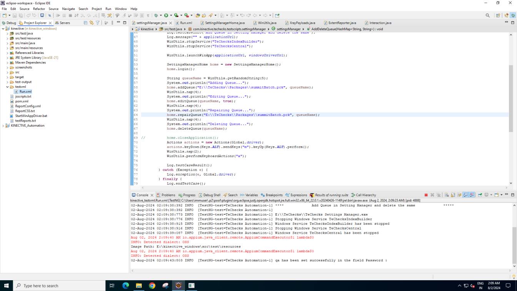Collapse the testxml folder
Image resolution: width=517 pixels, height=291 pixels.
[x=7, y=87]
